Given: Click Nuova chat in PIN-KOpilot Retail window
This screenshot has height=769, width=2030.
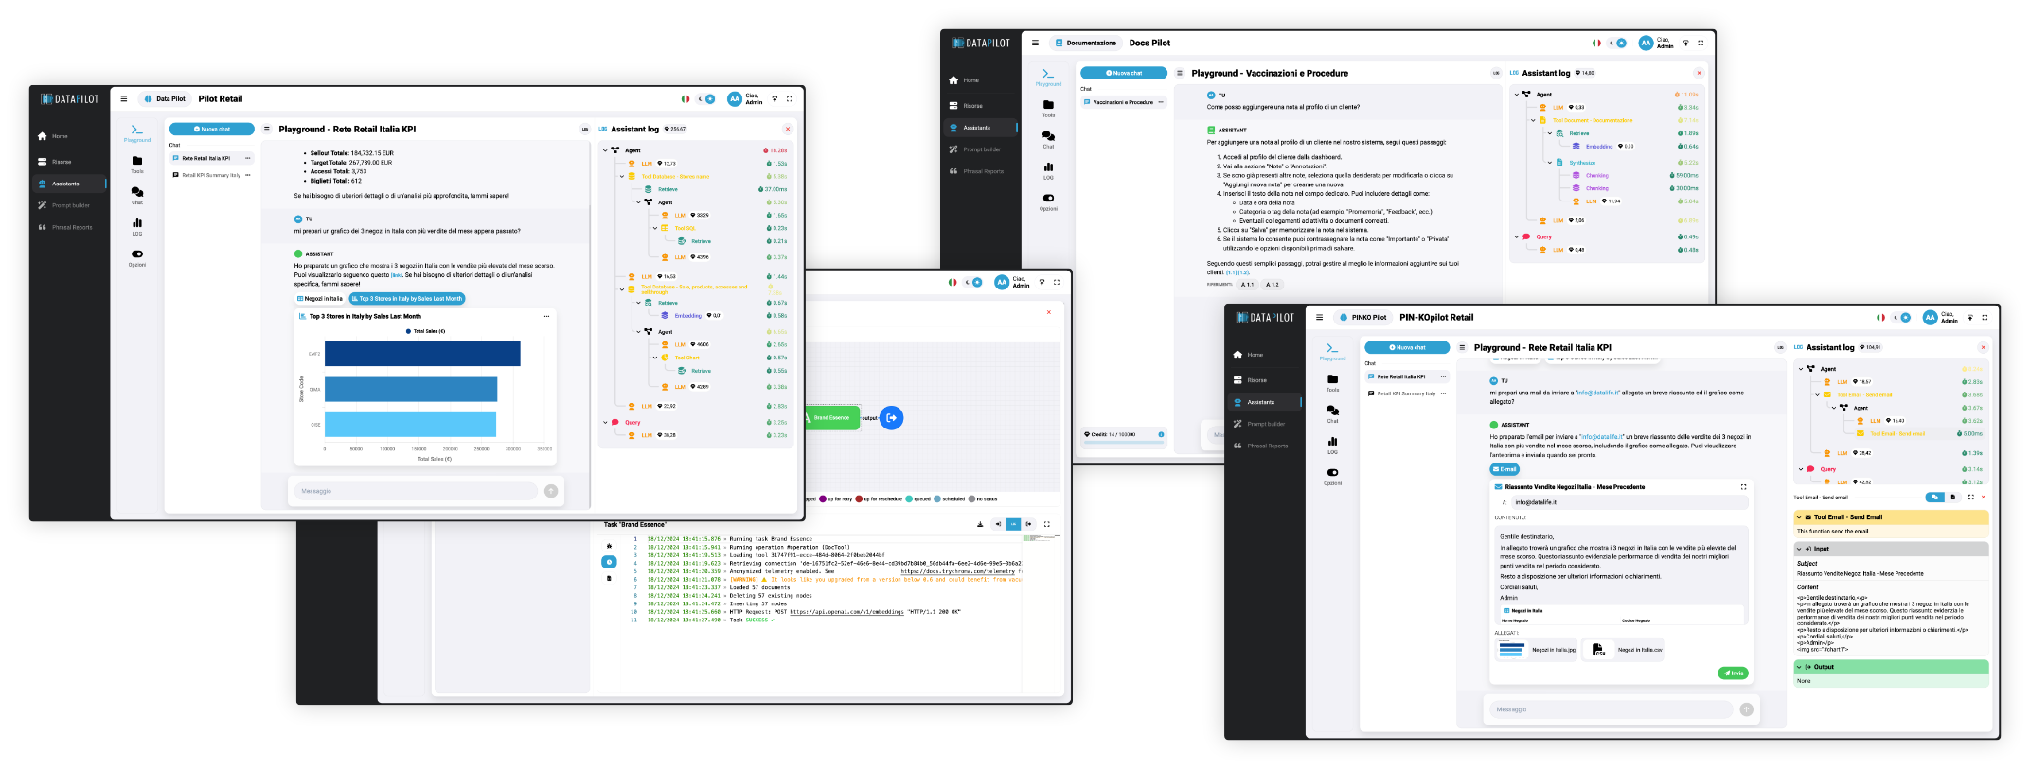Looking at the screenshot, I should click(x=1408, y=347).
